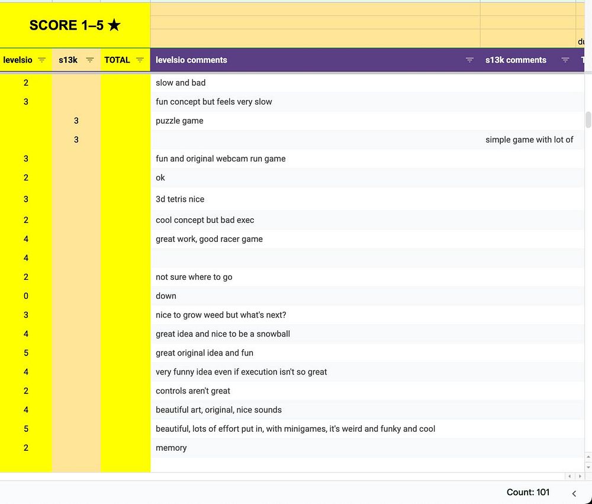Select levelsio score 2 in 'slow and bad' row
Screen dimensions: 592x504
pyautogui.click(x=25, y=83)
